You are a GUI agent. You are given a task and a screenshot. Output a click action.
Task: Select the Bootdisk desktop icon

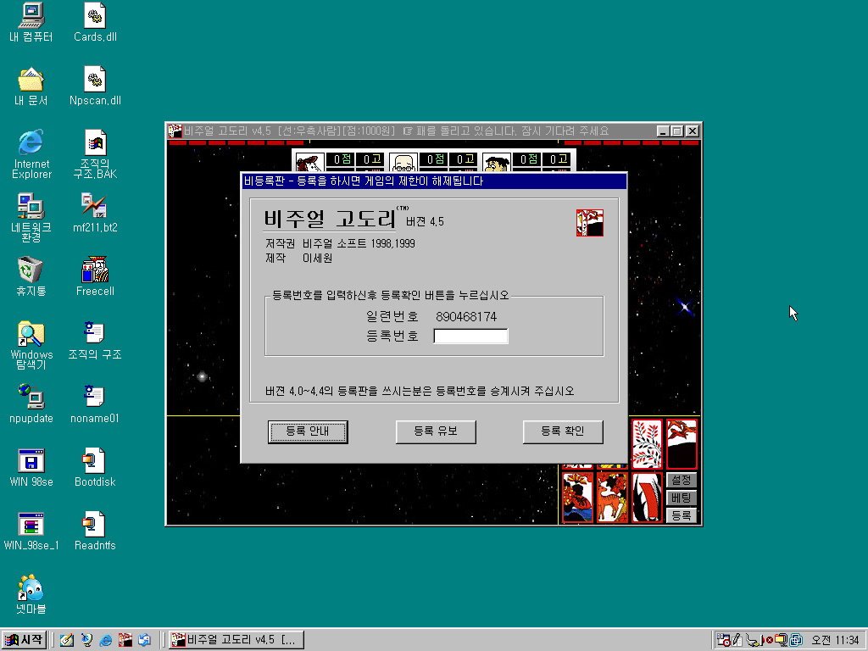(x=95, y=468)
